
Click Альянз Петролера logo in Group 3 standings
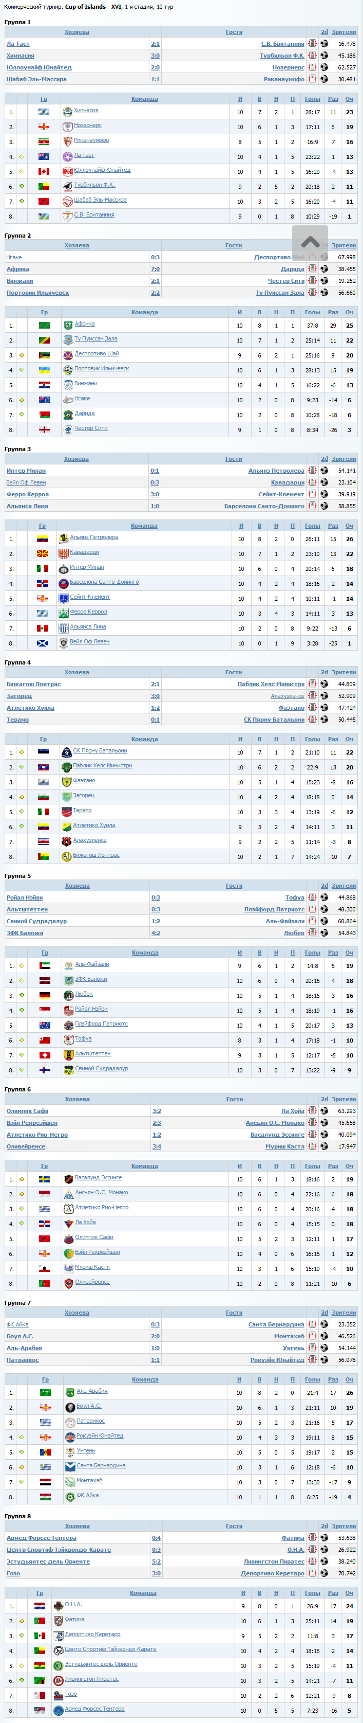coord(63,539)
